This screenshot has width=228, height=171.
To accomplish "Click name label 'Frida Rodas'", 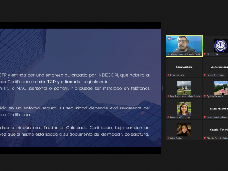I will [x=176, y=138].
